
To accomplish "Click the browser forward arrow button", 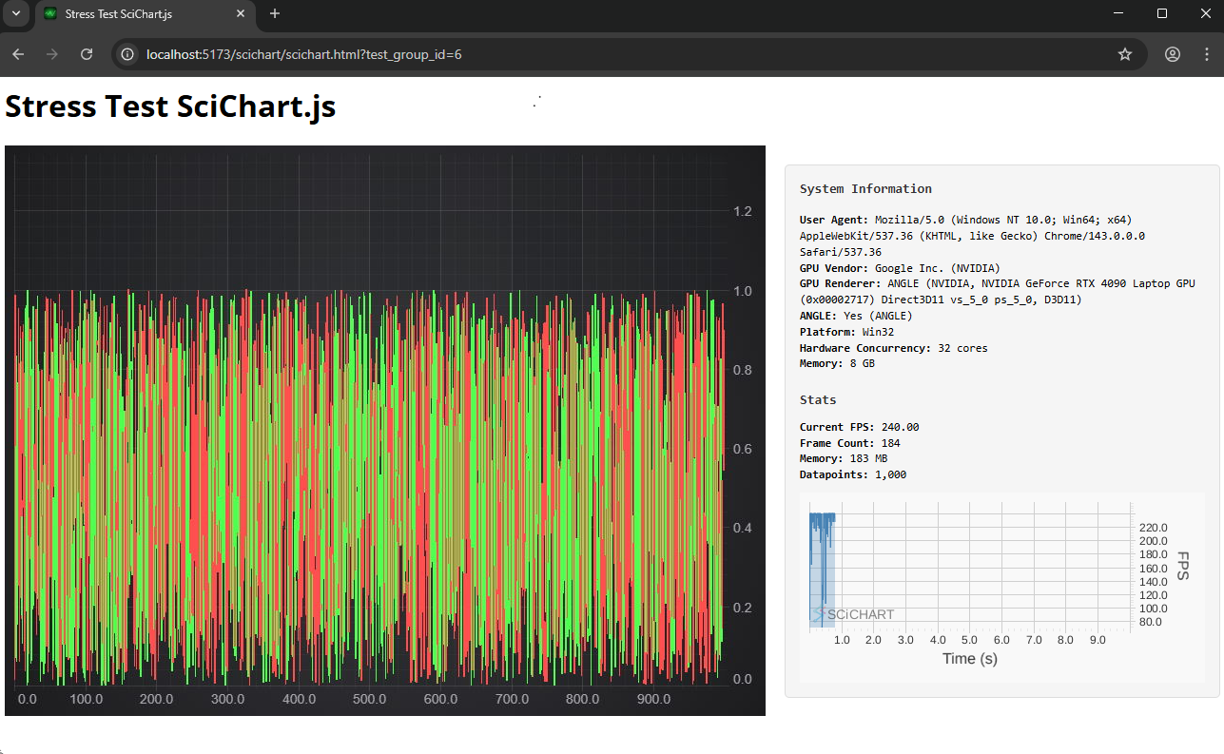I will [x=52, y=54].
